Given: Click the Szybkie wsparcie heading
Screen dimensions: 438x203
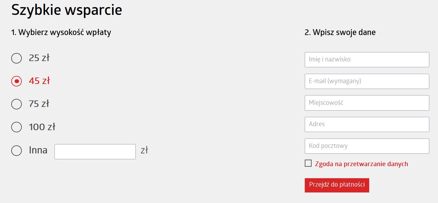Looking at the screenshot, I should tap(67, 10).
